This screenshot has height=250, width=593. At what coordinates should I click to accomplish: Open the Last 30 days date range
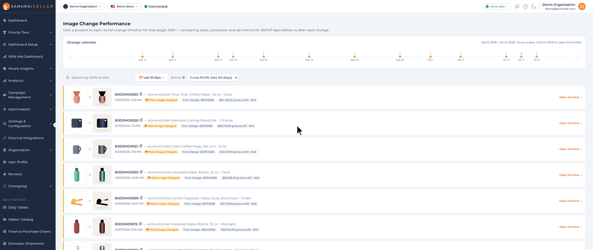point(151,78)
